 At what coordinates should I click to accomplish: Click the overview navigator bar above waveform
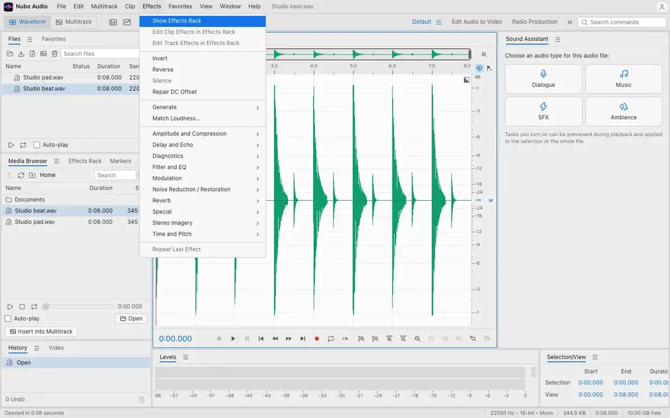(x=368, y=55)
